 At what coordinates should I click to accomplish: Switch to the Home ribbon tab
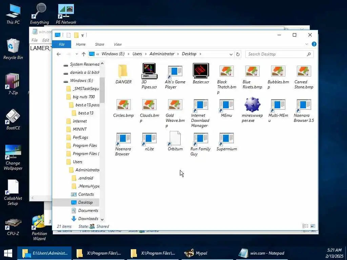(x=81, y=44)
